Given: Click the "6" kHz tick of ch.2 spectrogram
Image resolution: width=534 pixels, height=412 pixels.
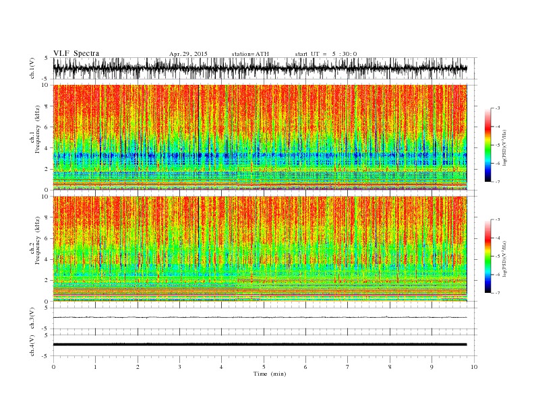Looking at the screenshot, I should coord(47,238).
